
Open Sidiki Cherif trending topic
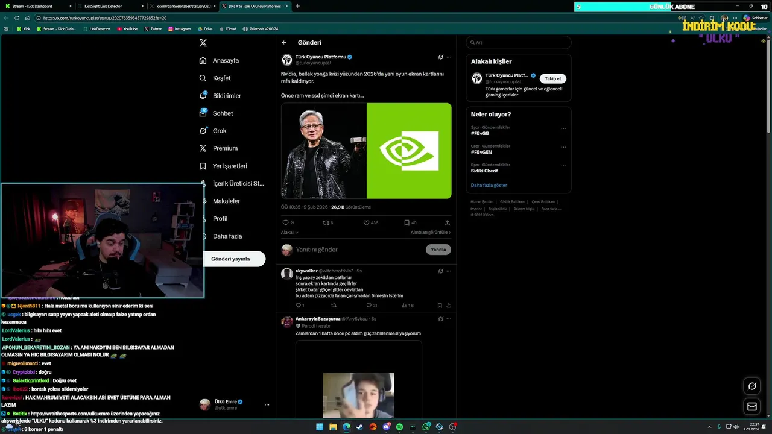point(484,171)
